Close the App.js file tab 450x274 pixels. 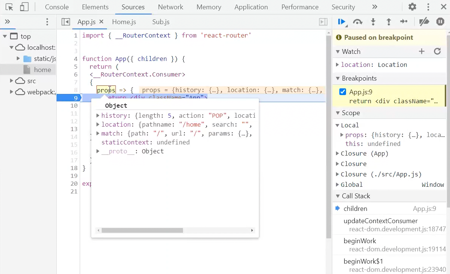tap(101, 22)
